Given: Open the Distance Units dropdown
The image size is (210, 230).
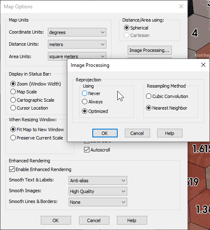Looking at the screenshot, I should (x=77, y=44).
